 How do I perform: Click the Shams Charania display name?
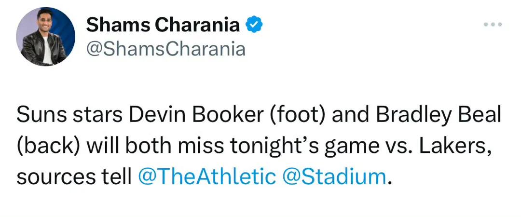coord(163,25)
